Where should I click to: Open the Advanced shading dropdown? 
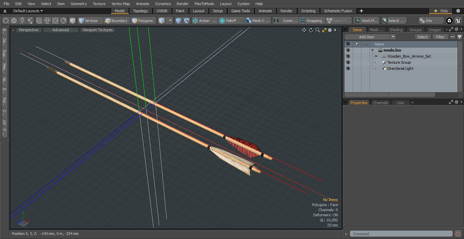pyautogui.click(x=60, y=30)
